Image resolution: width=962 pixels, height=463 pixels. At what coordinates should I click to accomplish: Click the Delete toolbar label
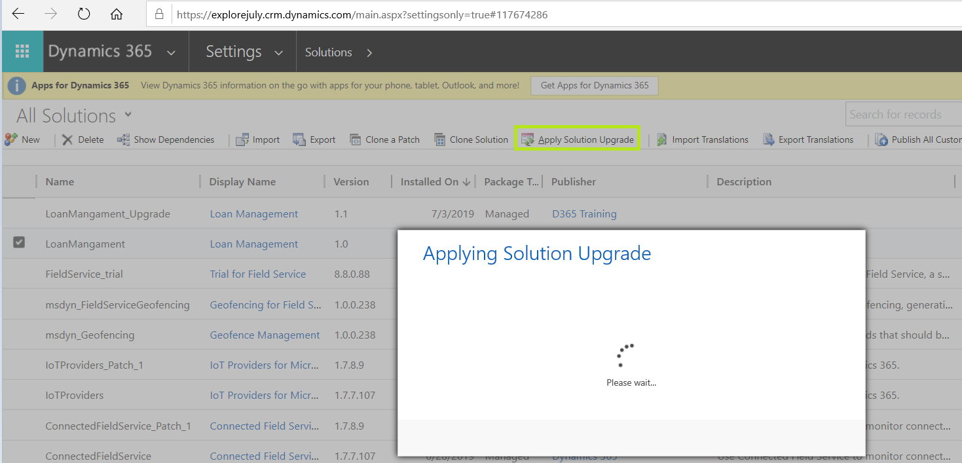(x=91, y=139)
